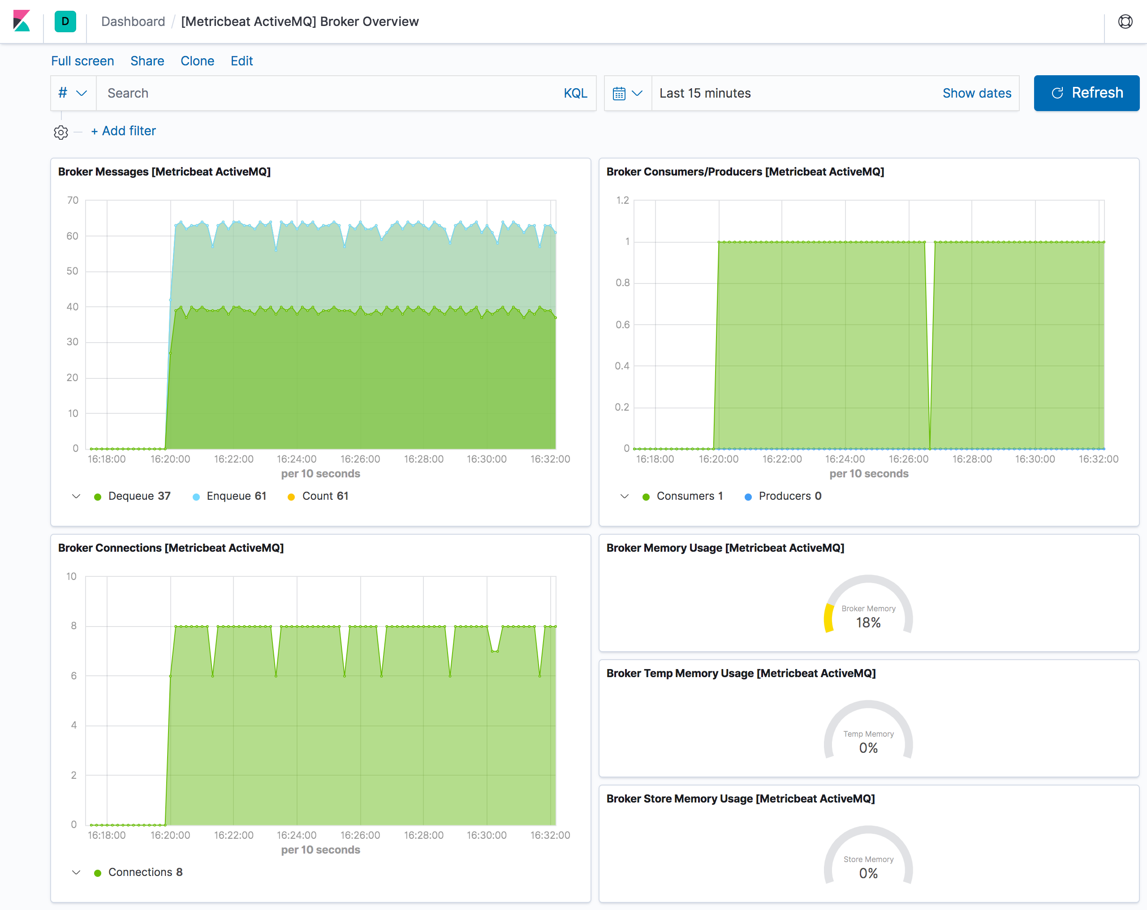Viewport: 1147px width, 910px height.
Task: Click the refresh icon inside the Refresh button
Action: pyautogui.click(x=1058, y=93)
